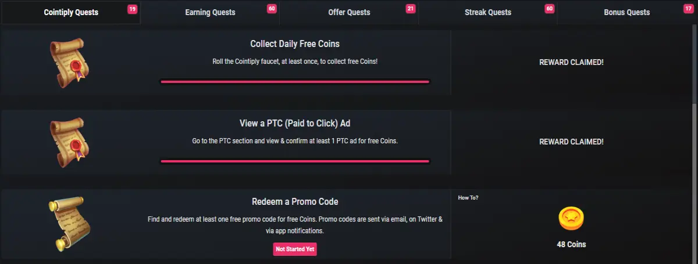
Task: Click the Redeem a Promo Code scroll icon
Action: pyautogui.click(x=67, y=224)
